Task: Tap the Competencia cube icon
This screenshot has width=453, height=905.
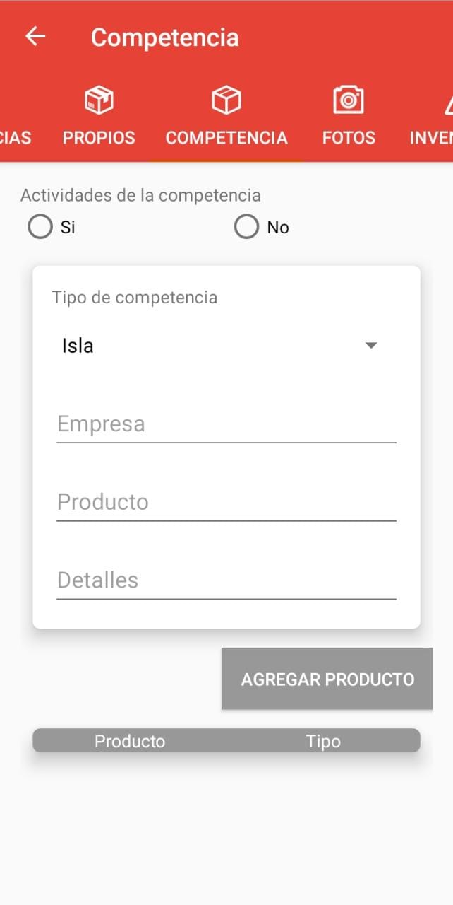Action: pos(226,100)
